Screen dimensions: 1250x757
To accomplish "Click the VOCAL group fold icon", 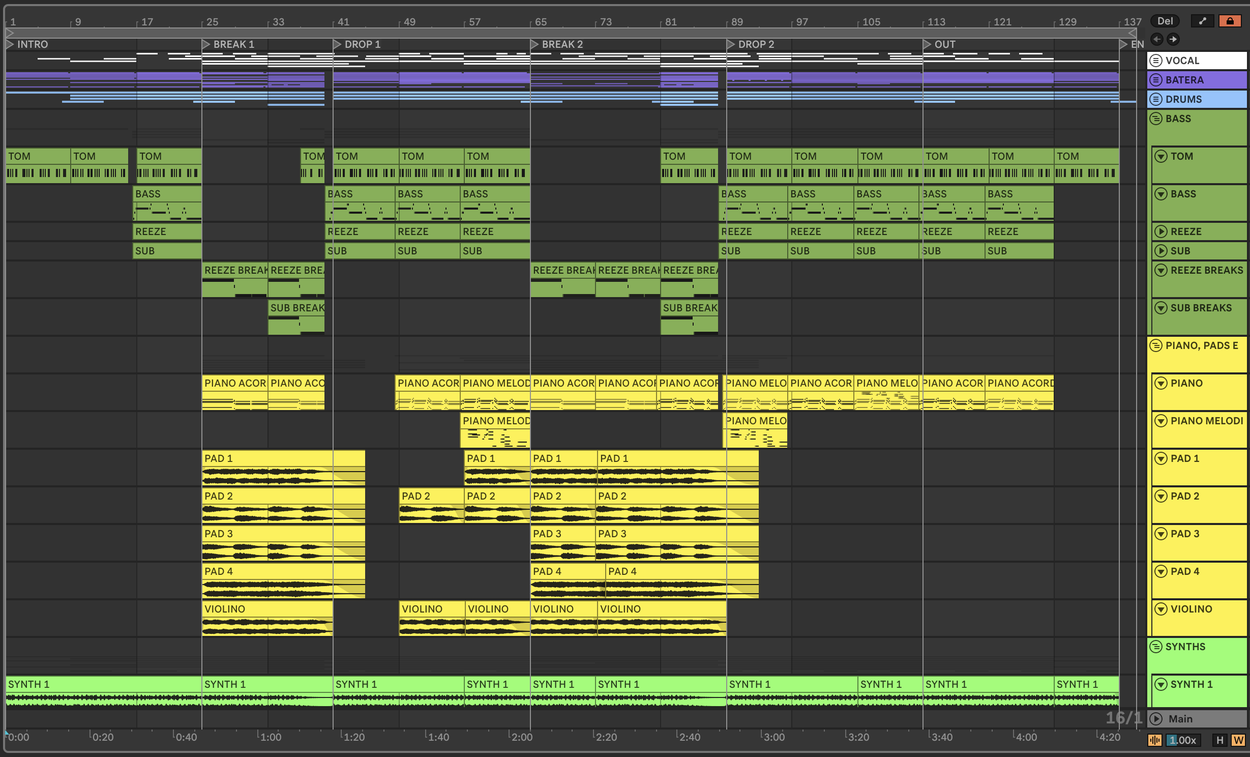I will tap(1156, 61).
